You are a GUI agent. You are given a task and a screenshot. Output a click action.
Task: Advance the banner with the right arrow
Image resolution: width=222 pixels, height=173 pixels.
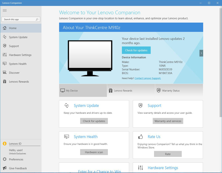coord(201,53)
